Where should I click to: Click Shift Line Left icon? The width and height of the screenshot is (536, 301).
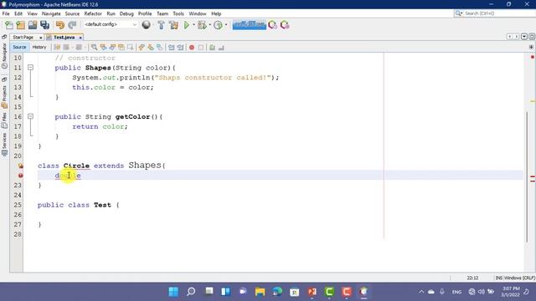pyautogui.click(x=171, y=48)
